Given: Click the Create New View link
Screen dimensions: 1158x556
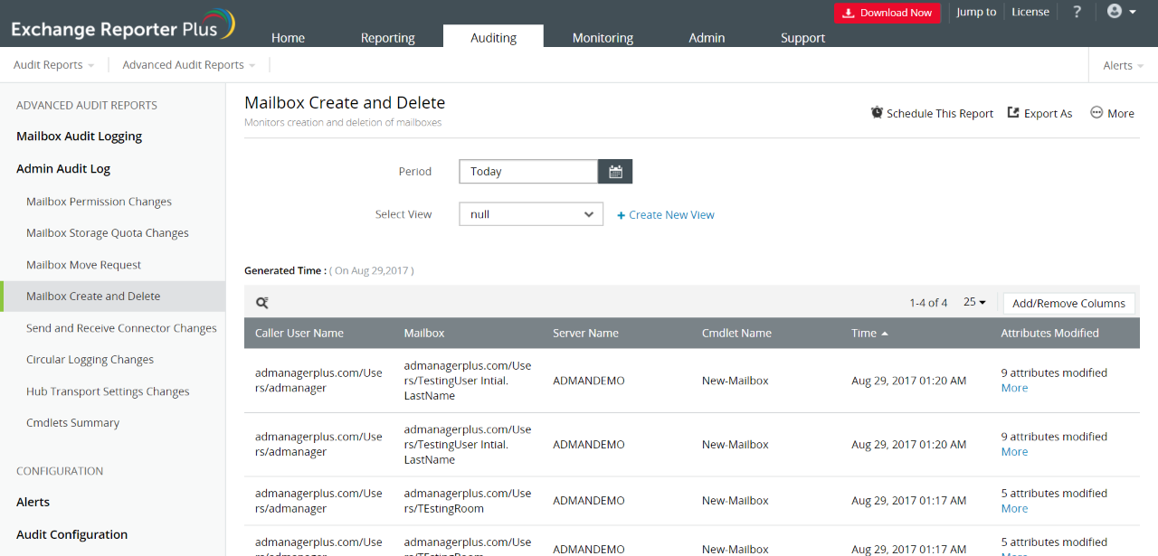Looking at the screenshot, I should pyautogui.click(x=666, y=215).
